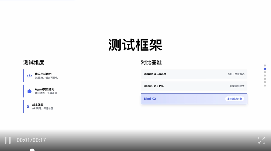The height and width of the screenshot is (151, 271).
Task: Jump to the fourth slide dot
Action: [265, 76]
